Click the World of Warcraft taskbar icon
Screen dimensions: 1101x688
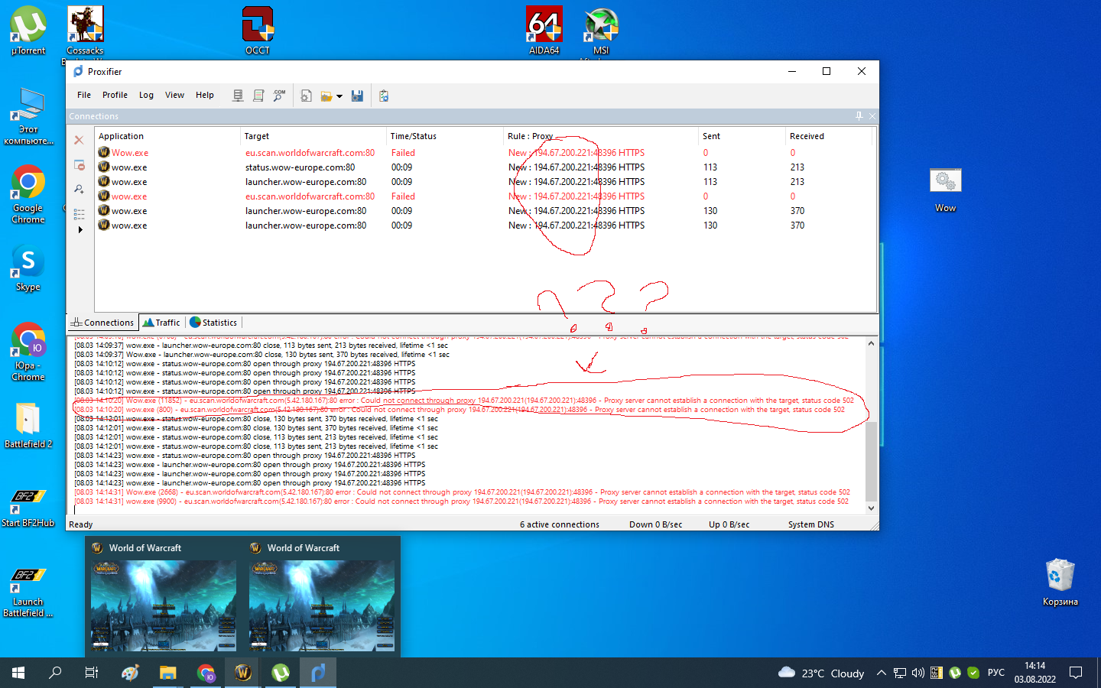tap(243, 673)
